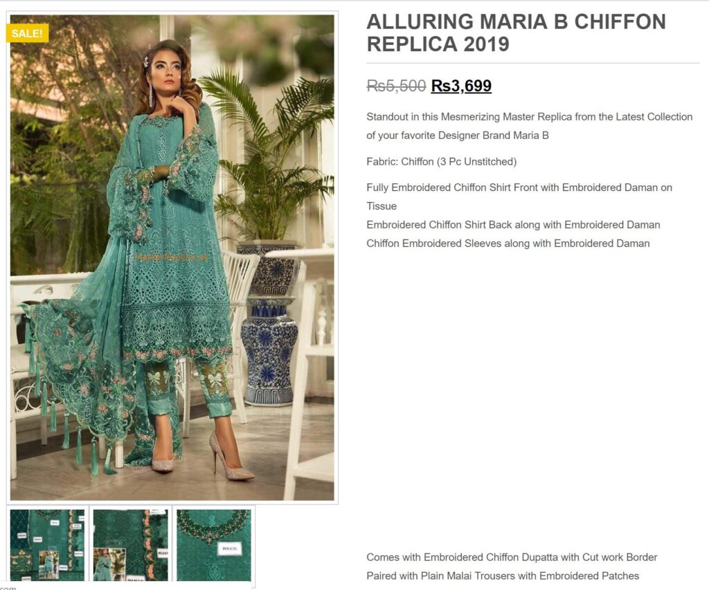The width and height of the screenshot is (709, 590).
Task: Open the main product photo of model
Action: click(x=172, y=257)
